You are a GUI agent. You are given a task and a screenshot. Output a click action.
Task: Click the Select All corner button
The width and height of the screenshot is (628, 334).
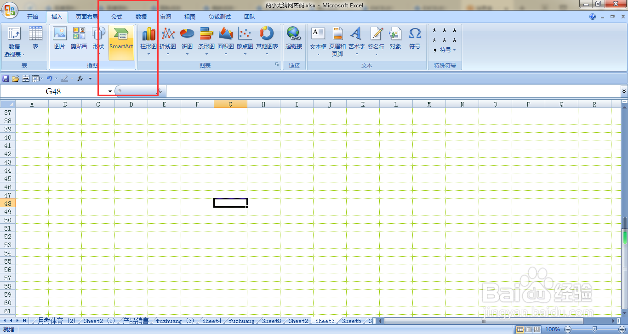pyautogui.click(x=8, y=104)
